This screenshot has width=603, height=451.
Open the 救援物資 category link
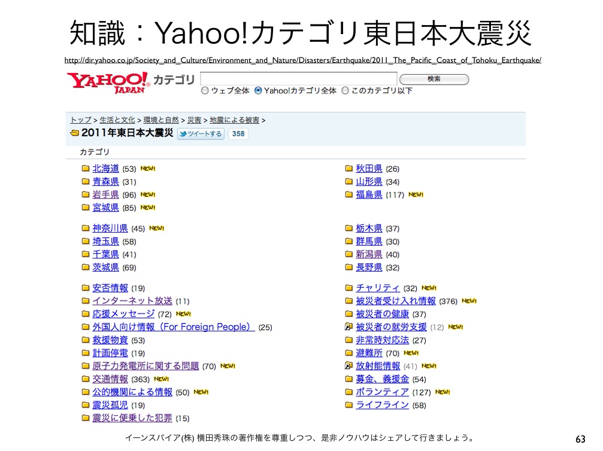[110, 340]
